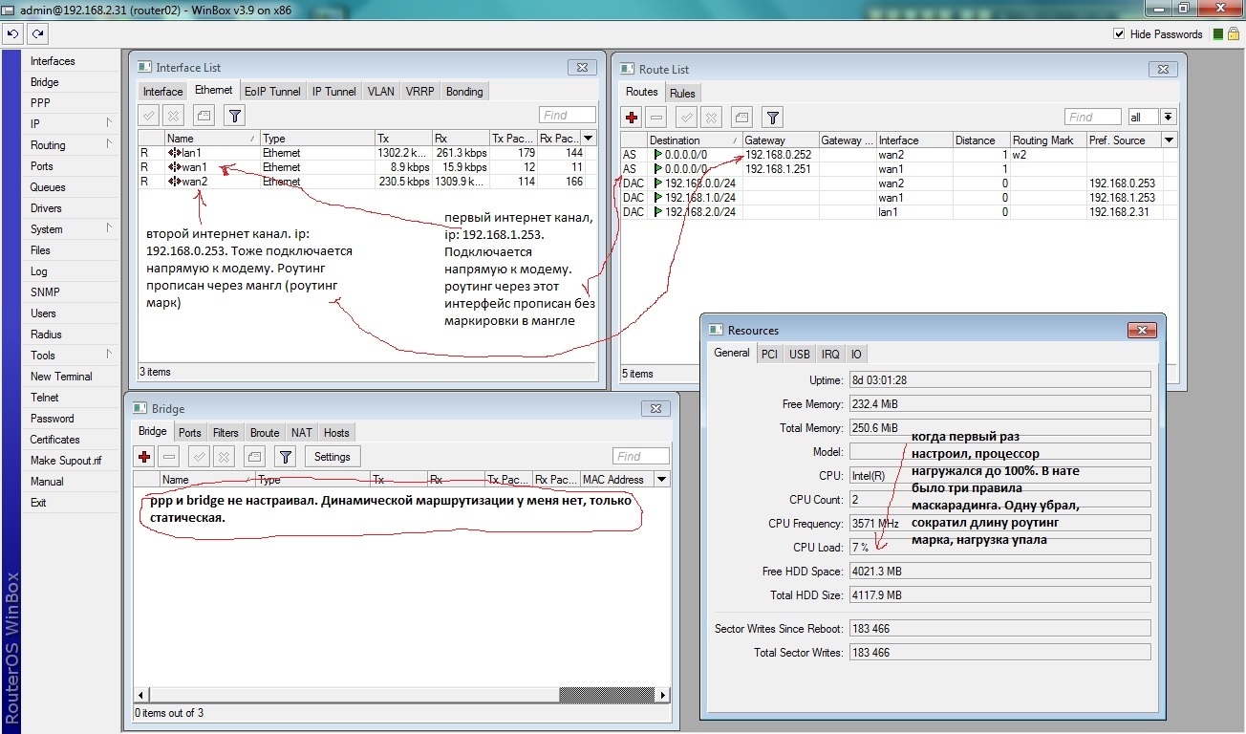Click the filter funnel icon in Bridge window

[x=285, y=457]
